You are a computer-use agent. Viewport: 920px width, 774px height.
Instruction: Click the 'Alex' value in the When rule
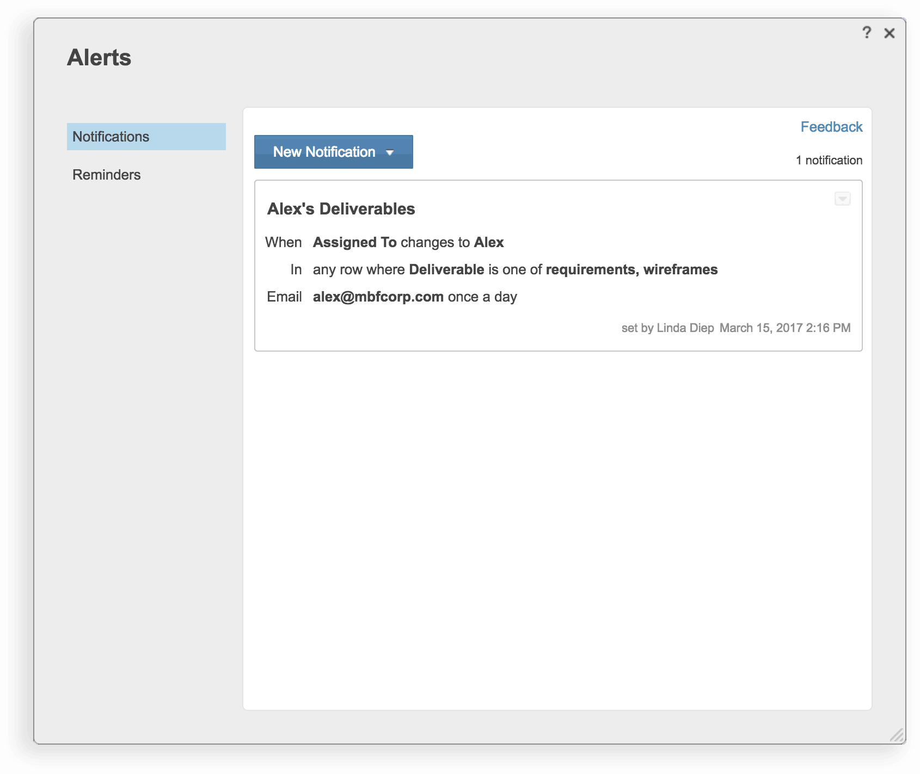pyautogui.click(x=488, y=242)
